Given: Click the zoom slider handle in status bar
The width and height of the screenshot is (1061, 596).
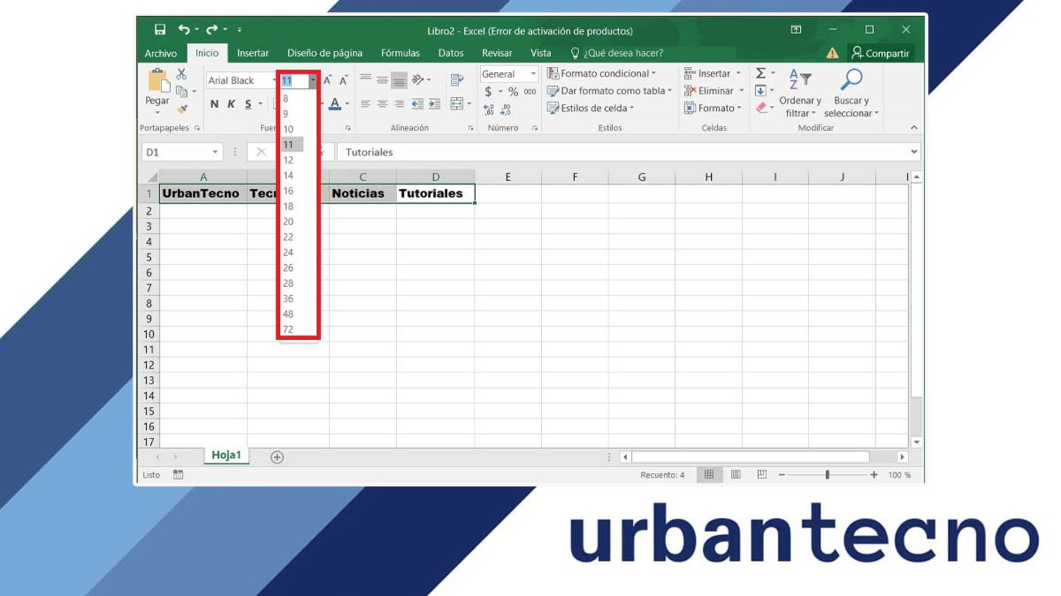Looking at the screenshot, I should tap(827, 475).
